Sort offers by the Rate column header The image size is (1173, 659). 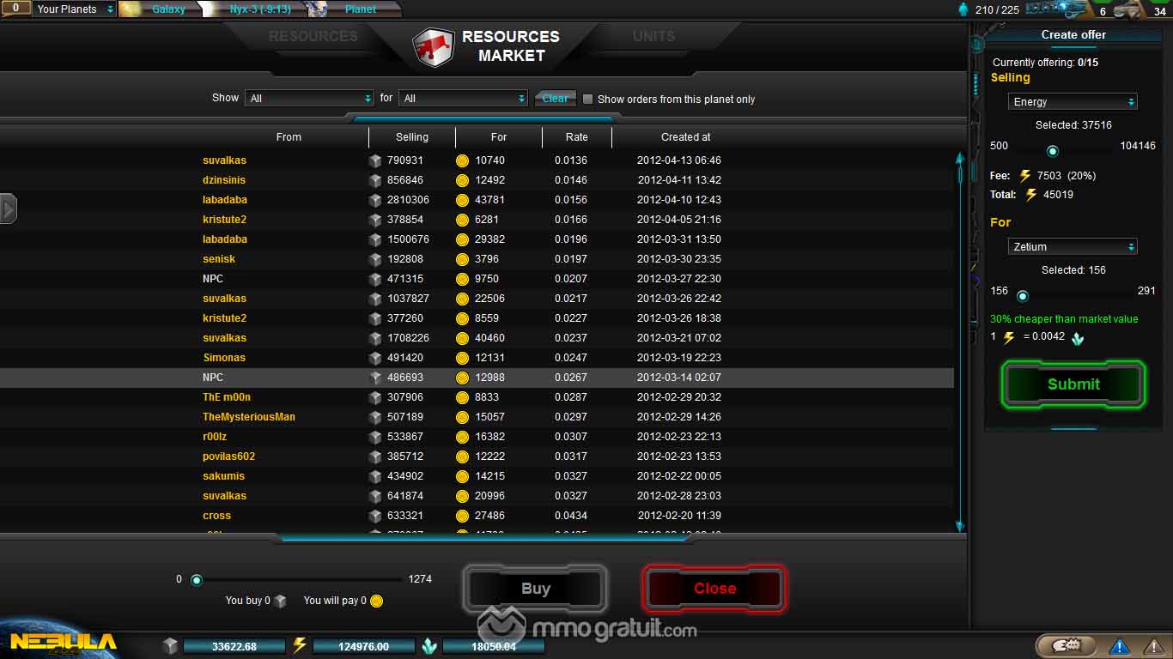tap(577, 137)
